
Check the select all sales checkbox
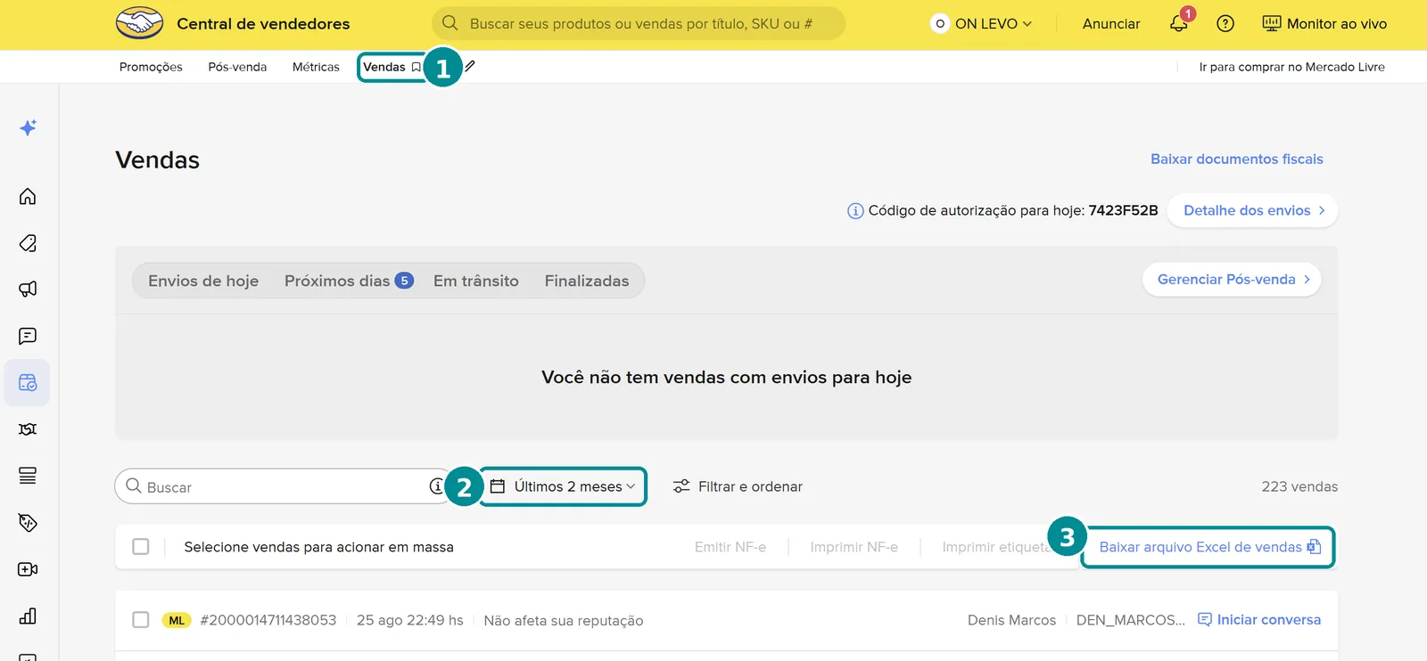[141, 546]
